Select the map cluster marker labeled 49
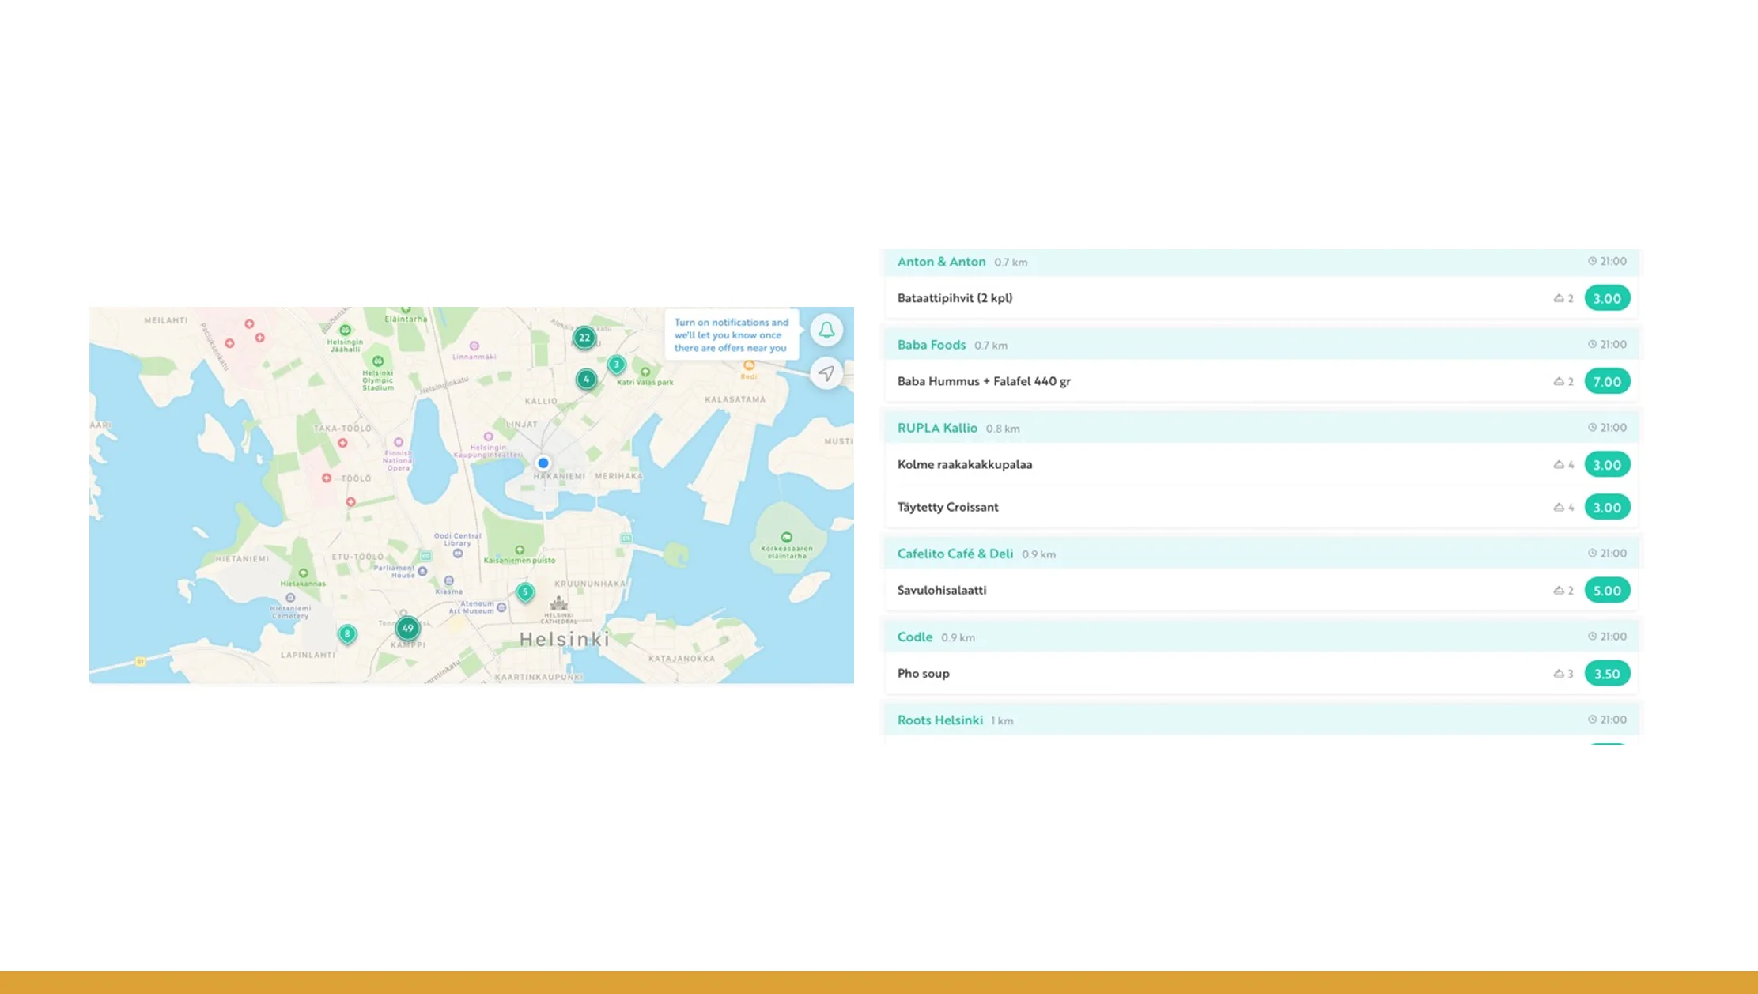The image size is (1758, 994). 407,629
